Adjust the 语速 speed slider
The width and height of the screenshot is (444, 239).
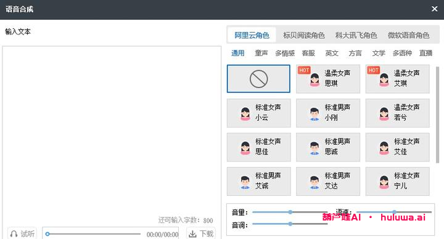[394, 212]
